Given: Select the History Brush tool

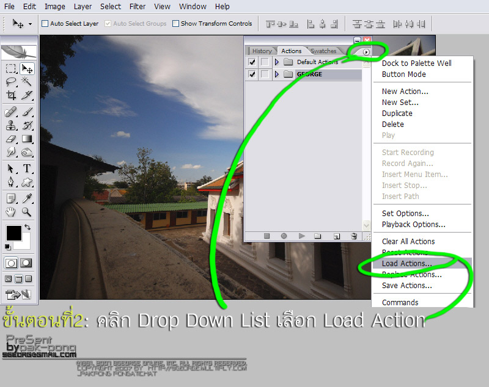Looking at the screenshot, I should pos(27,125).
